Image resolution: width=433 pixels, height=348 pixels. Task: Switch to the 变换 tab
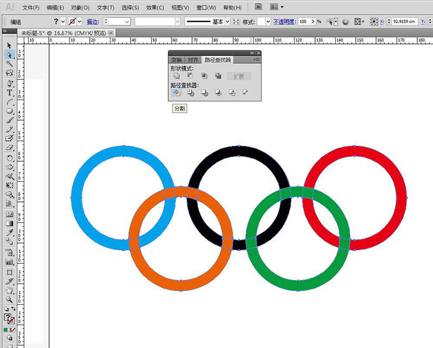[x=176, y=60]
